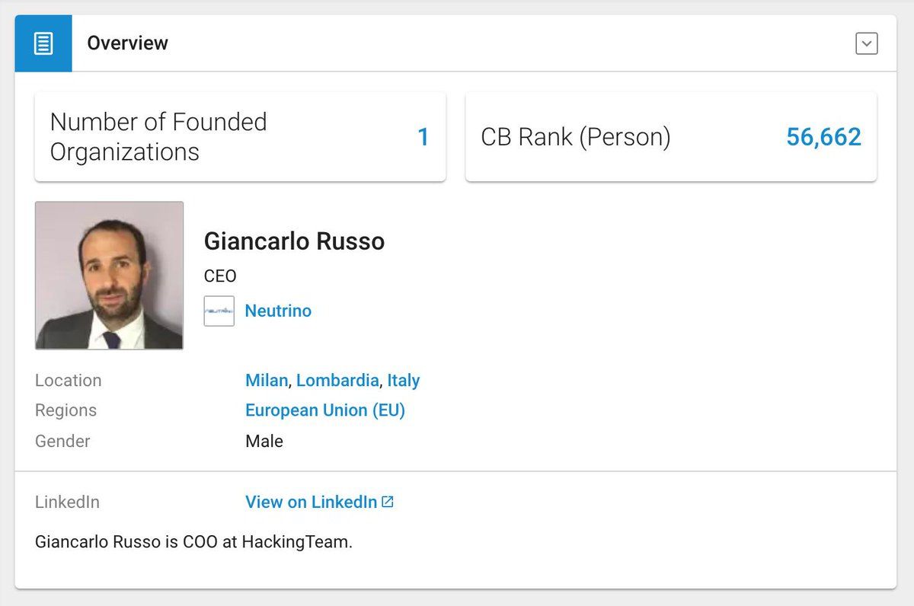The width and height of the screenshot is (914, 606).
Task: Click Giancarlo Russo's profile photo
Action: pyautogui.click(x=109, y=275)
